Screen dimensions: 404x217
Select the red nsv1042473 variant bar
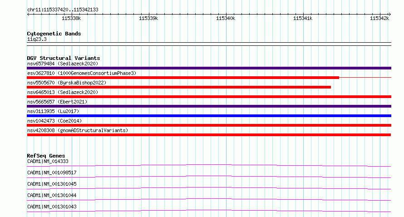[x=209, y=125]
